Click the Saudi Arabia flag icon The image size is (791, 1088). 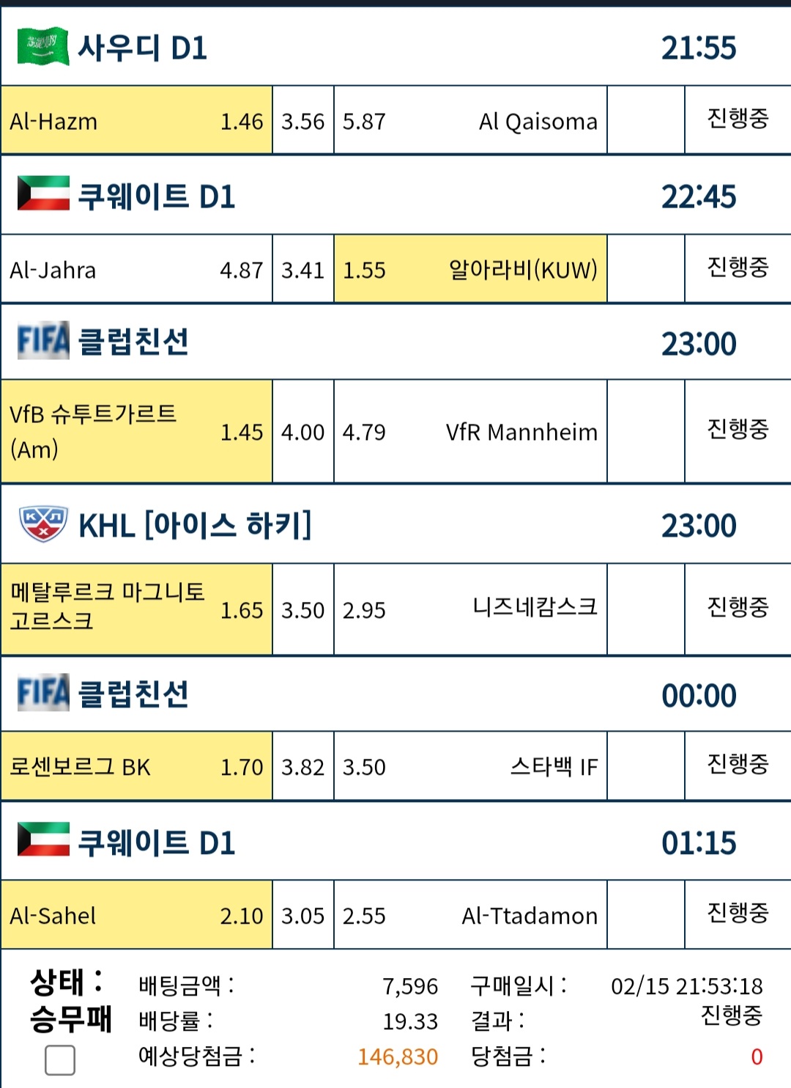coord(43,47)
